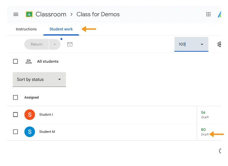
Task: Expand the Return button options arrow
Action: pyautogui.click(x=55, y=44)
